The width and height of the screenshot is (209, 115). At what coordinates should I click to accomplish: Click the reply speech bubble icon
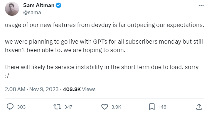(x=10, y=107)
